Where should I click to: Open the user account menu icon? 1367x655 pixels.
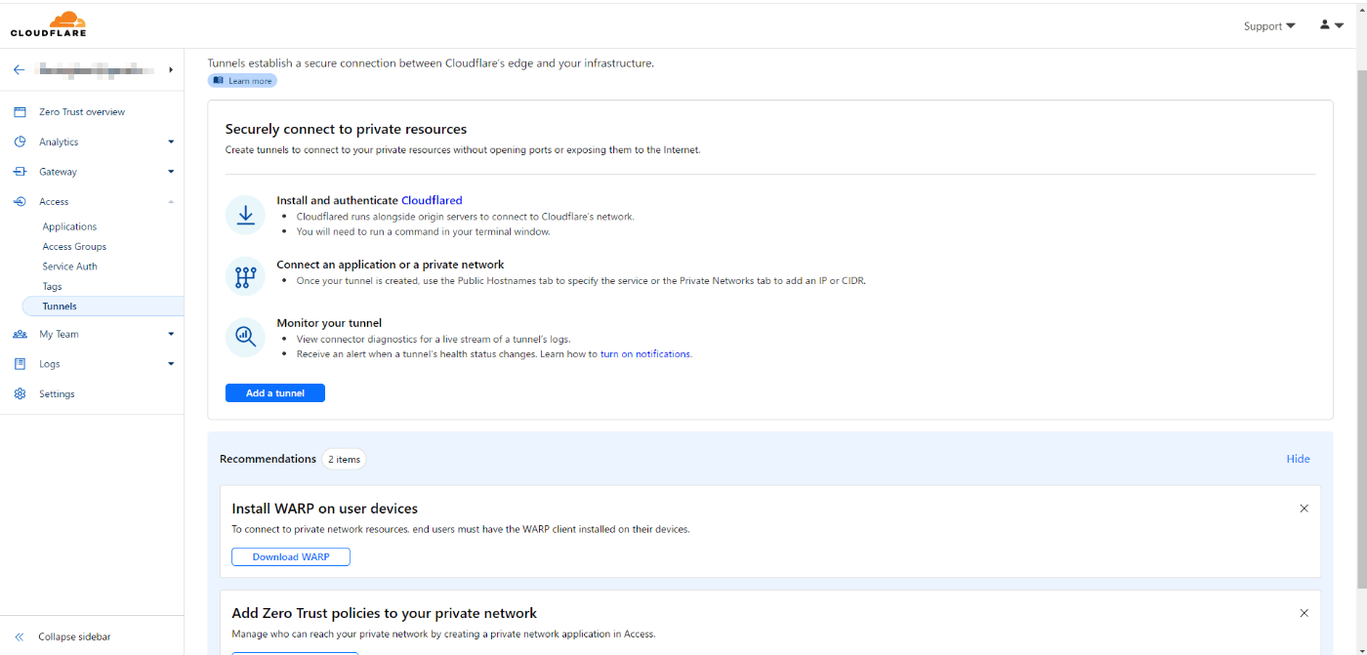pos(1332,25)
